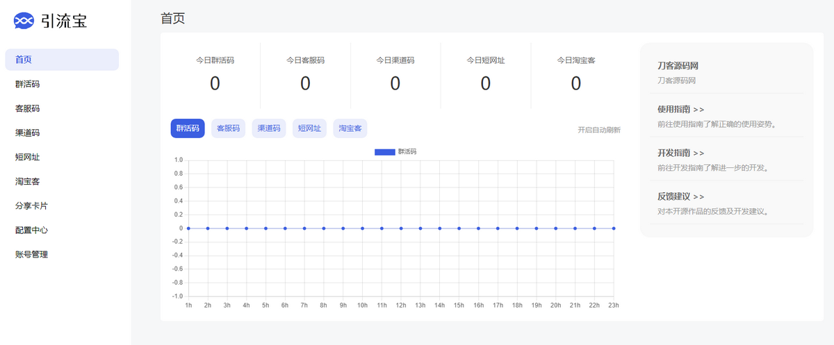Select the 短网址 chart tab
Image resolution: width=834 pixels, height=345 pixels.
click(309, 128)
